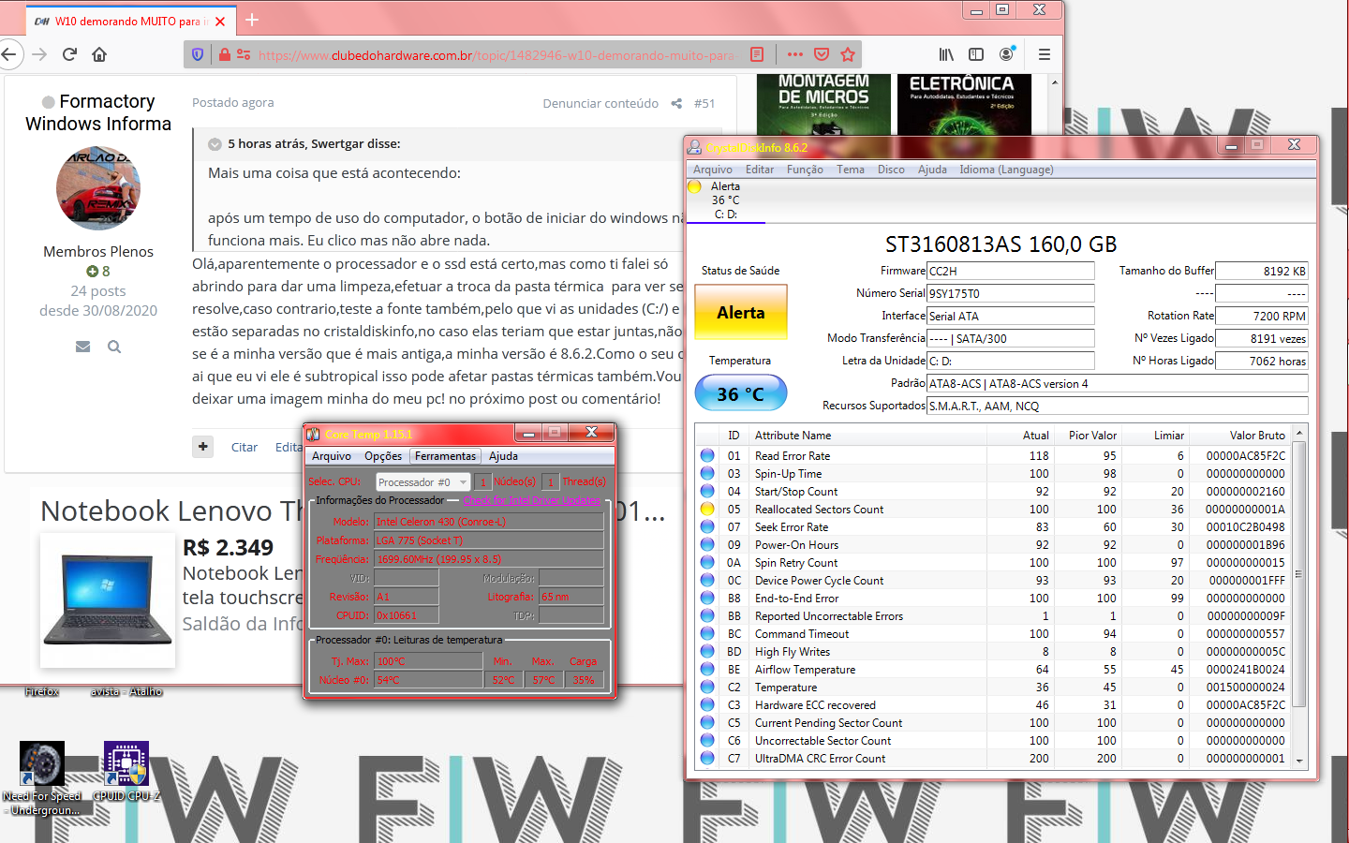
Task: Open Lenovo notebook ad image
Action: point(108,599)
